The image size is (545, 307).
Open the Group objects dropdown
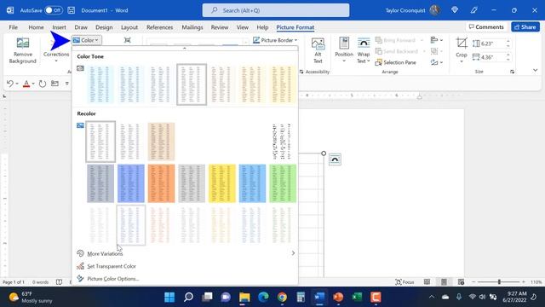click(436, 51)
